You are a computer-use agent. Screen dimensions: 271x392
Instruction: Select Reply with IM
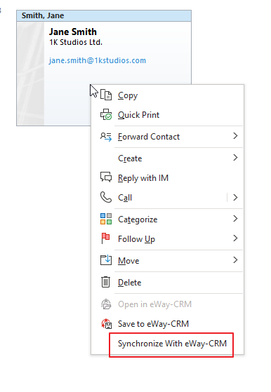point(167,177)
